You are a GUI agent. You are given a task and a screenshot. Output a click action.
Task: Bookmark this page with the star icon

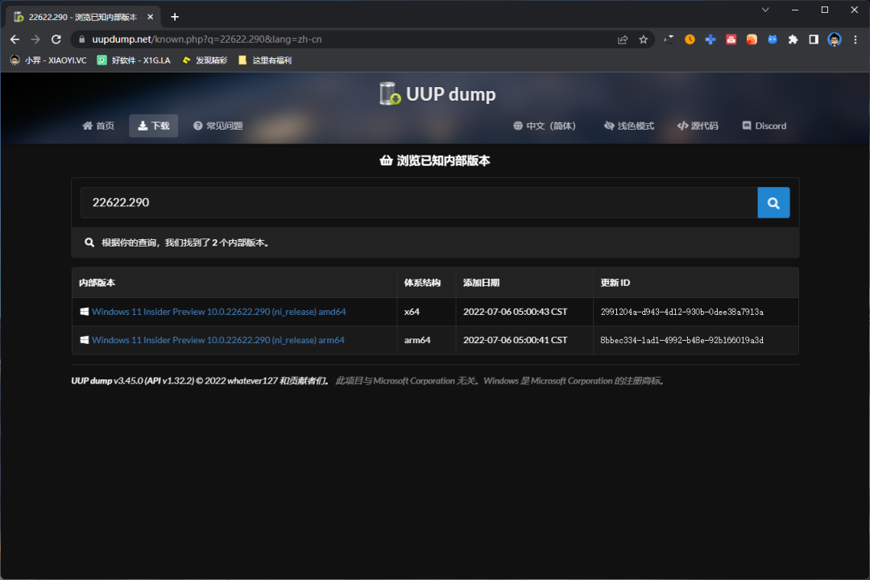pos(642,38)
